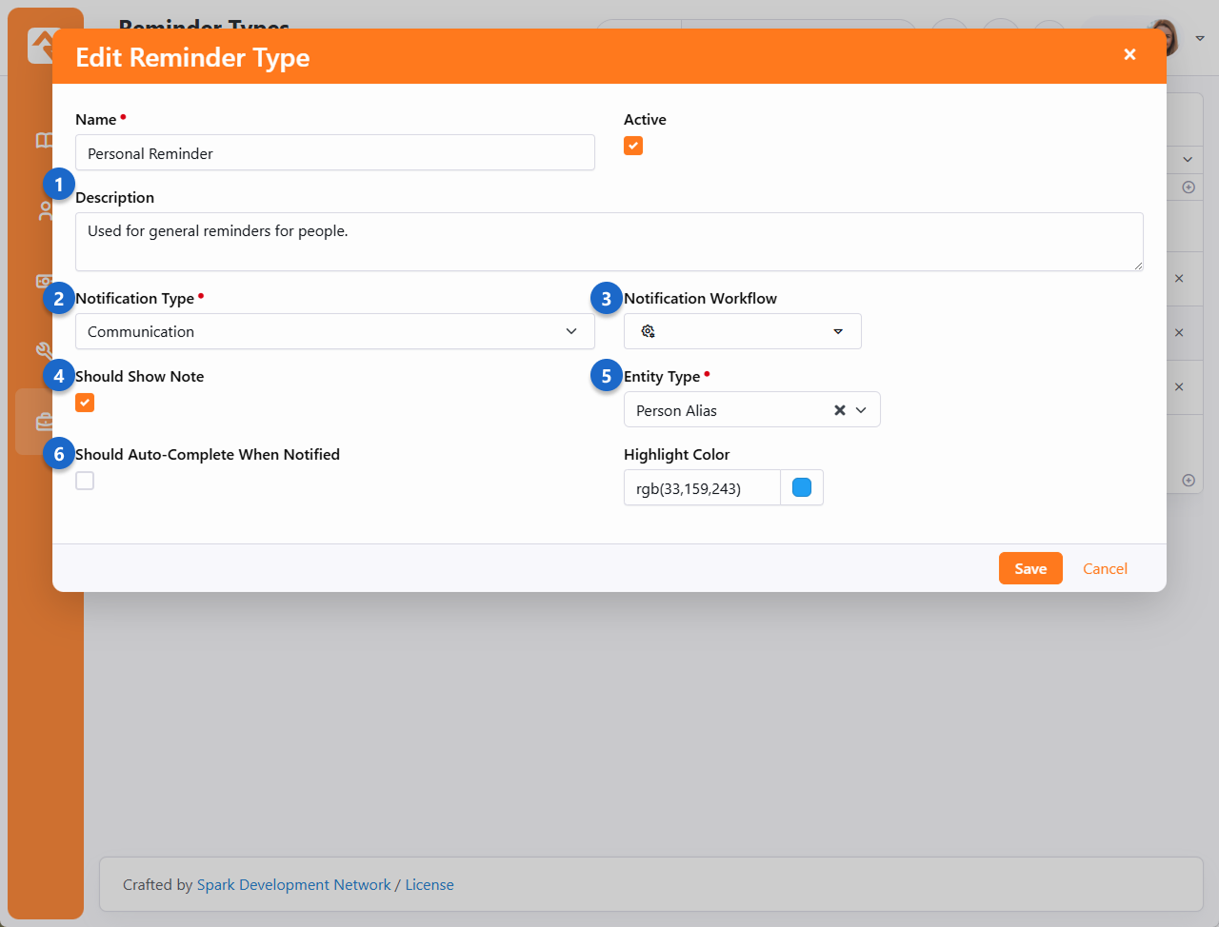
Task: Open the Notification Type dropdown
Action: pos(334,331)
